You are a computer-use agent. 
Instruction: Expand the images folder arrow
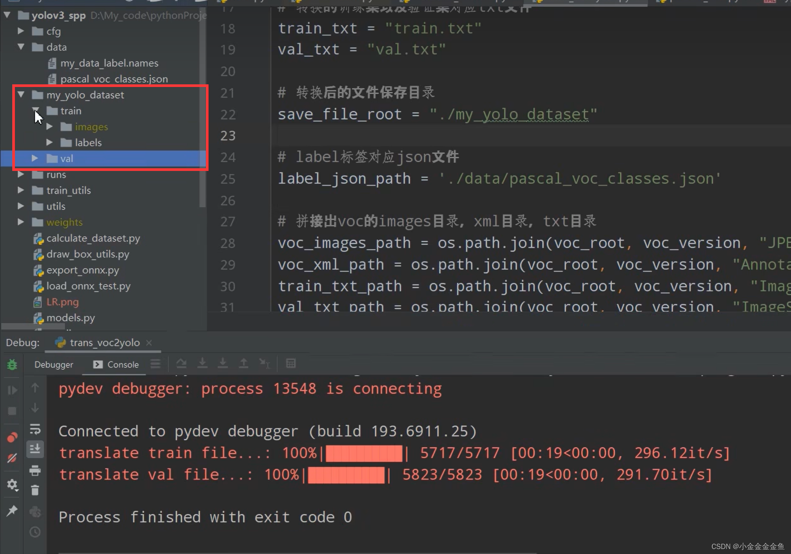click(50, 126)
